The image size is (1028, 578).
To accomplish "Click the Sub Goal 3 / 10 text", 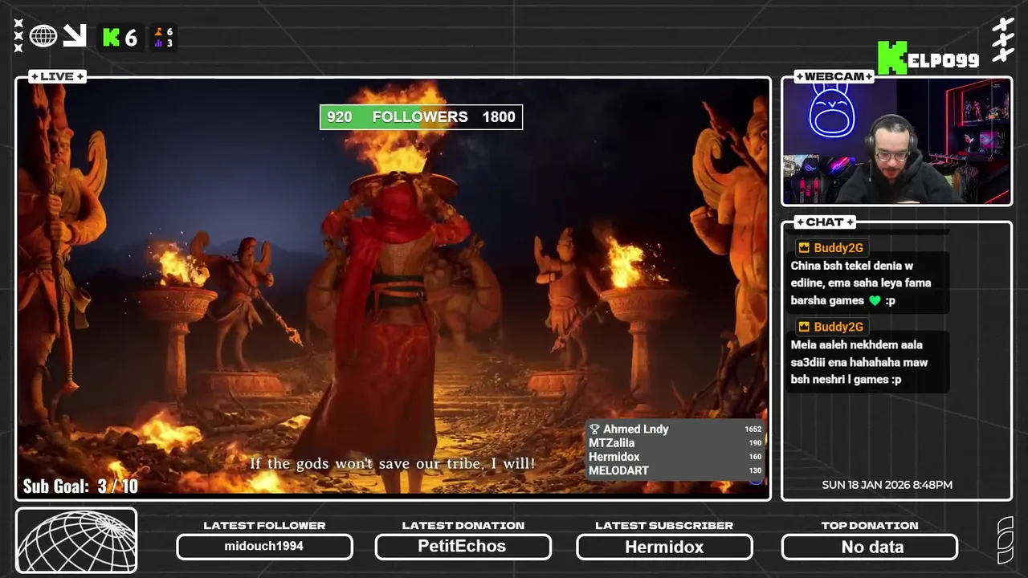I will [80, 486].
